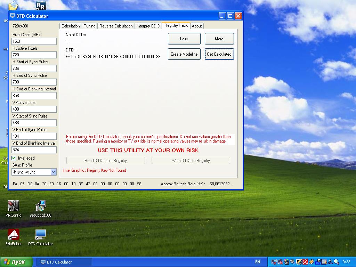The image size is (356, 267).
Task: Click the Create Modeline button
Action: coord(184,54)
